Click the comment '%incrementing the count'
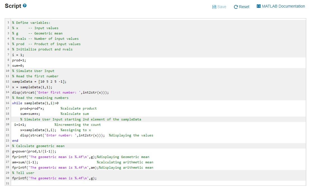 (78, 125)
